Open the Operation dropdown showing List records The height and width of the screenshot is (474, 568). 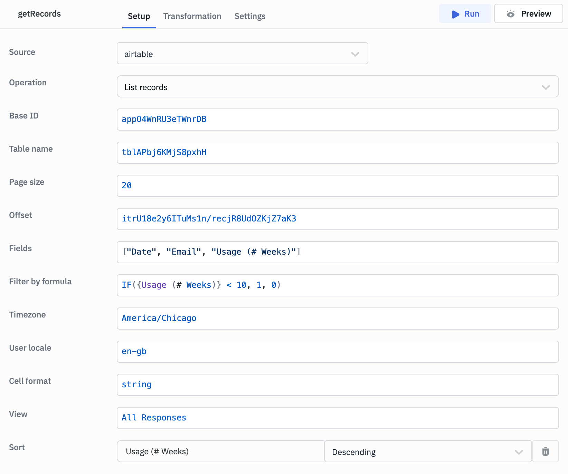(338, 86)
